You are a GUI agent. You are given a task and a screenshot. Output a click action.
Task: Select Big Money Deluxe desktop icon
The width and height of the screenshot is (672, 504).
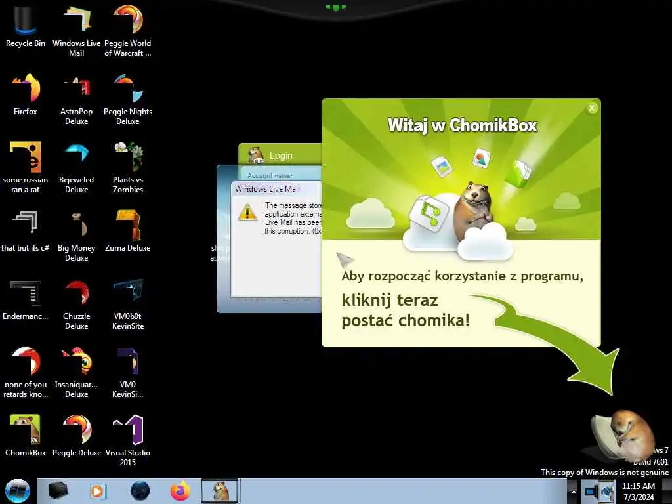coord(76,235)
